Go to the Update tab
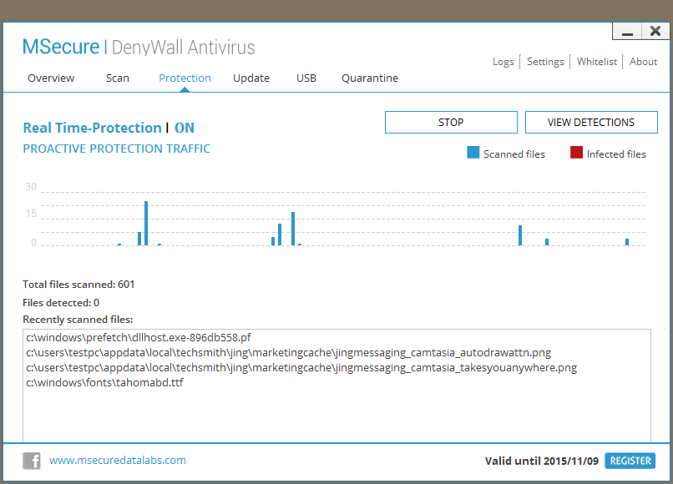 coord(251,78)
